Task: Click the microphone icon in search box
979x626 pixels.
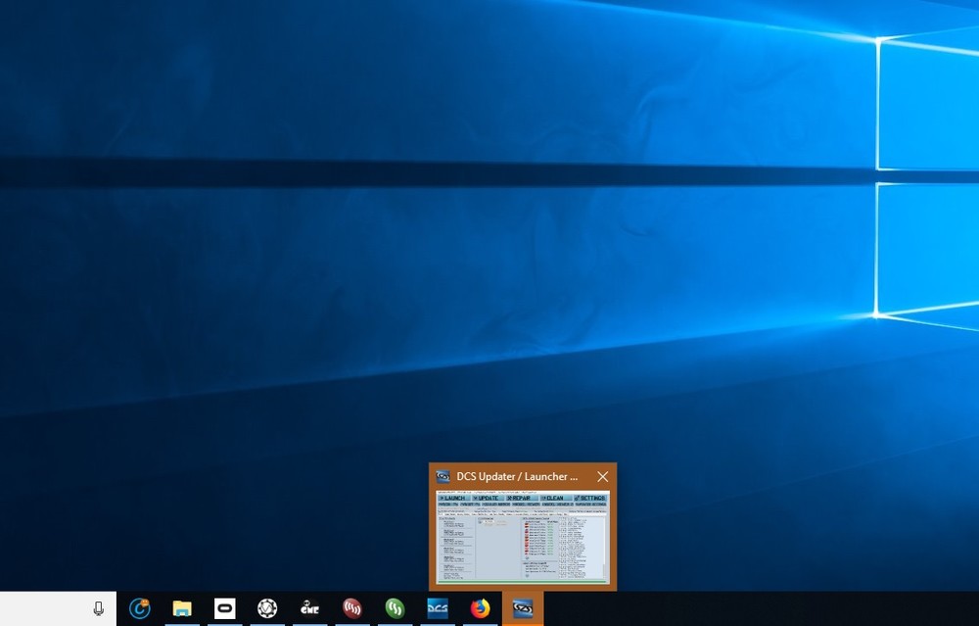Action: (x=98, y=608)
